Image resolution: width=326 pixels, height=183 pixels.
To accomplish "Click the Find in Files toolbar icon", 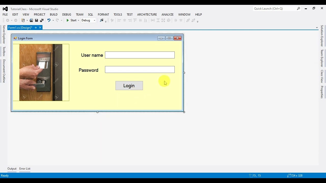I will coord(102,20).
